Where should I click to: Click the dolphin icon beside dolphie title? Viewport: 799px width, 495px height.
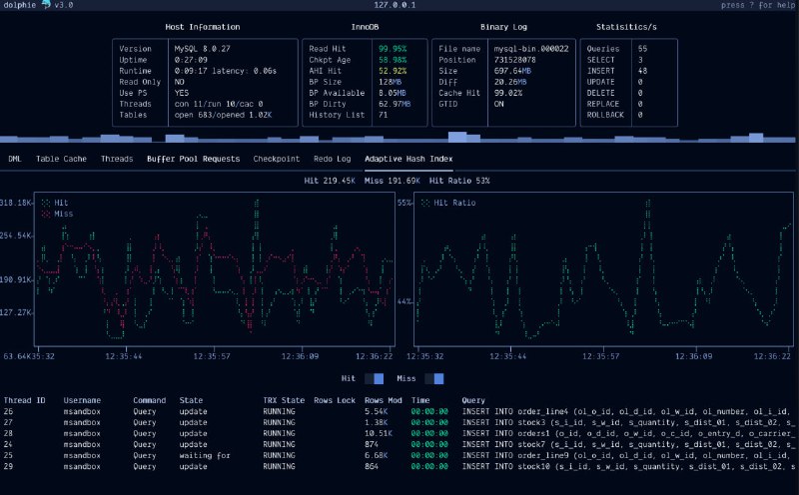(46, 5)
